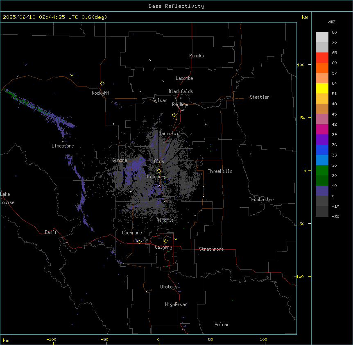This screenshot has width=353, height=345.
Task: Select the yellow diamond marker south of RedDeer
Action: [x=174, y=115]
